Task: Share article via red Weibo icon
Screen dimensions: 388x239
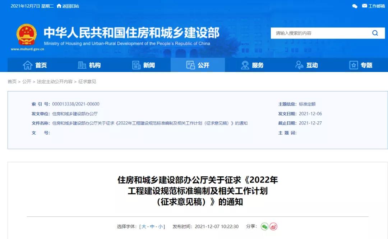Action: (x=273, y=226)
